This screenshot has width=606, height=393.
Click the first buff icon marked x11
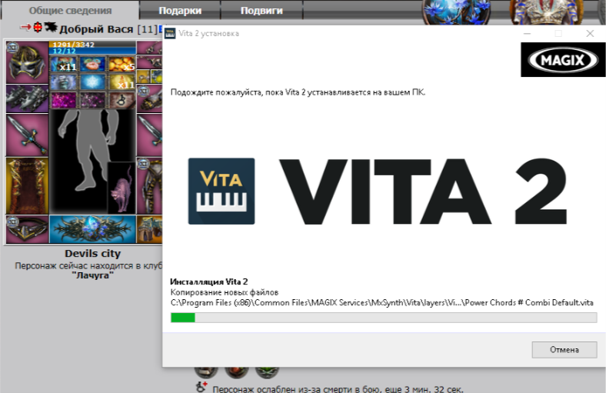(x=64, y=64)
